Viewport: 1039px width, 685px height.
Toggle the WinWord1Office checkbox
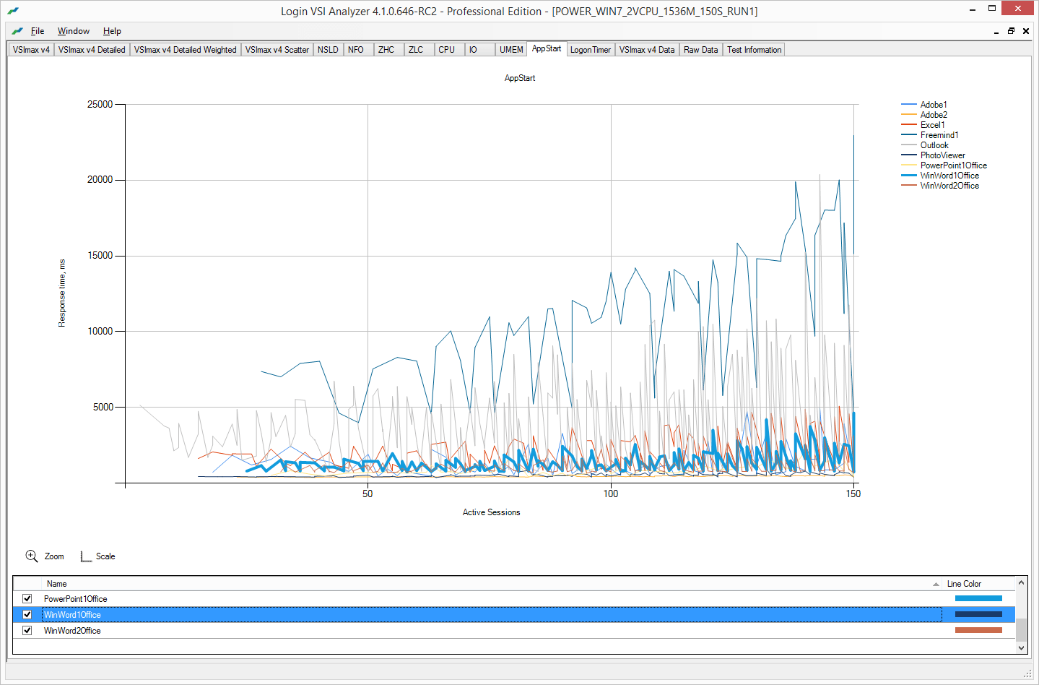[27, 614]
